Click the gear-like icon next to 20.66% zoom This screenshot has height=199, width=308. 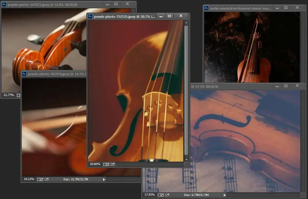[x=106, y=164]
